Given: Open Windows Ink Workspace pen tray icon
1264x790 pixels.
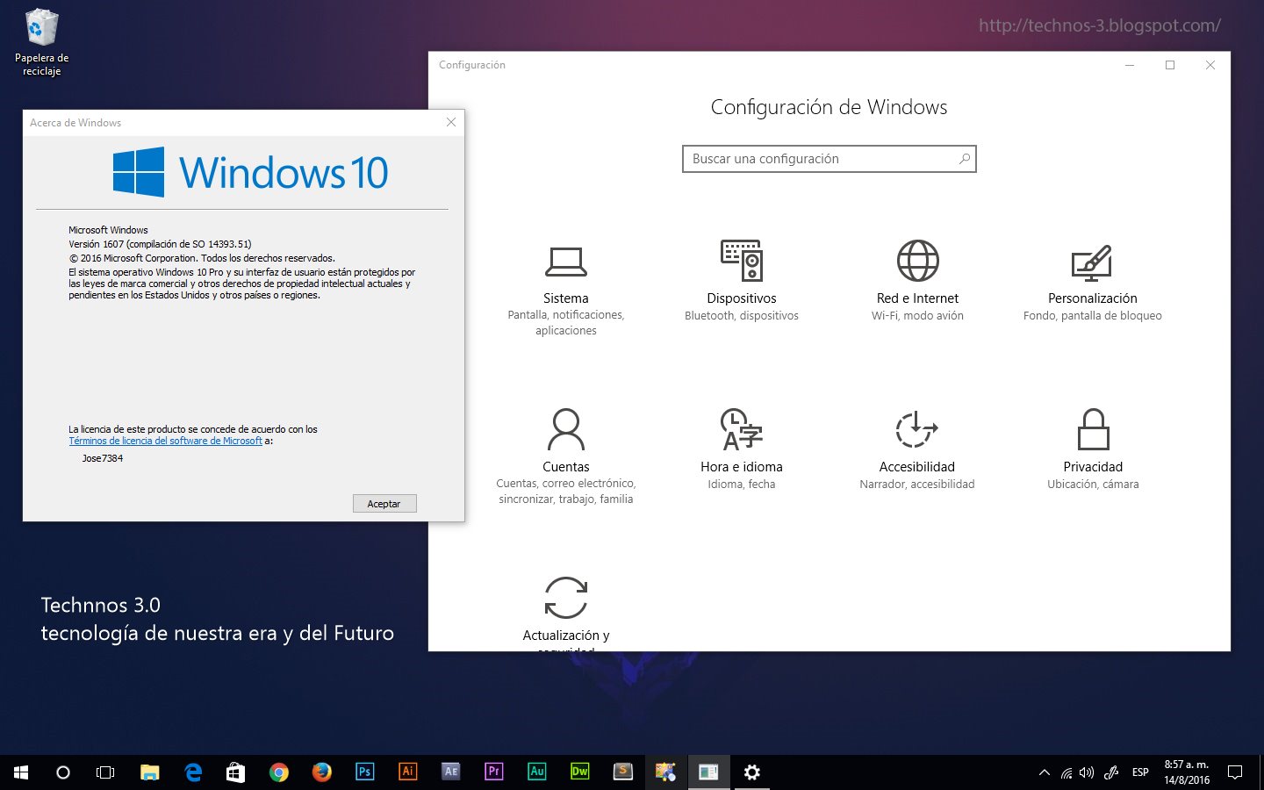Looking at the screenshot, I should 1111,772.
